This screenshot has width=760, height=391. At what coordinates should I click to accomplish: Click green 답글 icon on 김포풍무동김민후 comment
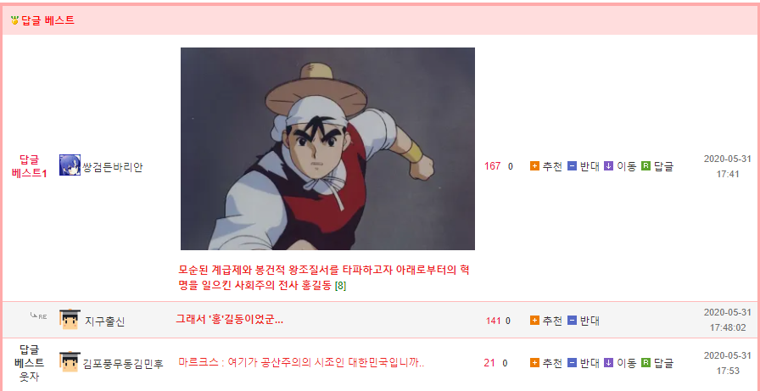pyautogui.click(x=645, y=363)
